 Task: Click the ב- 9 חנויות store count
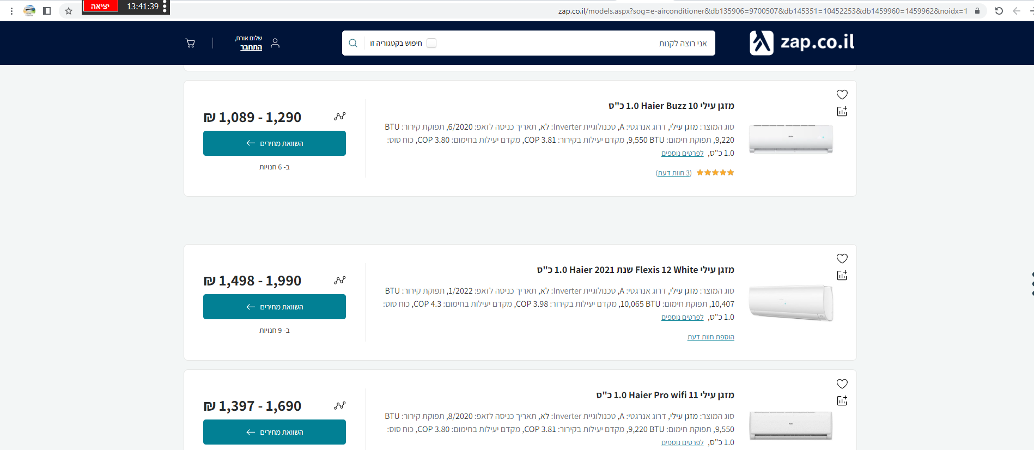pos(275,331)
